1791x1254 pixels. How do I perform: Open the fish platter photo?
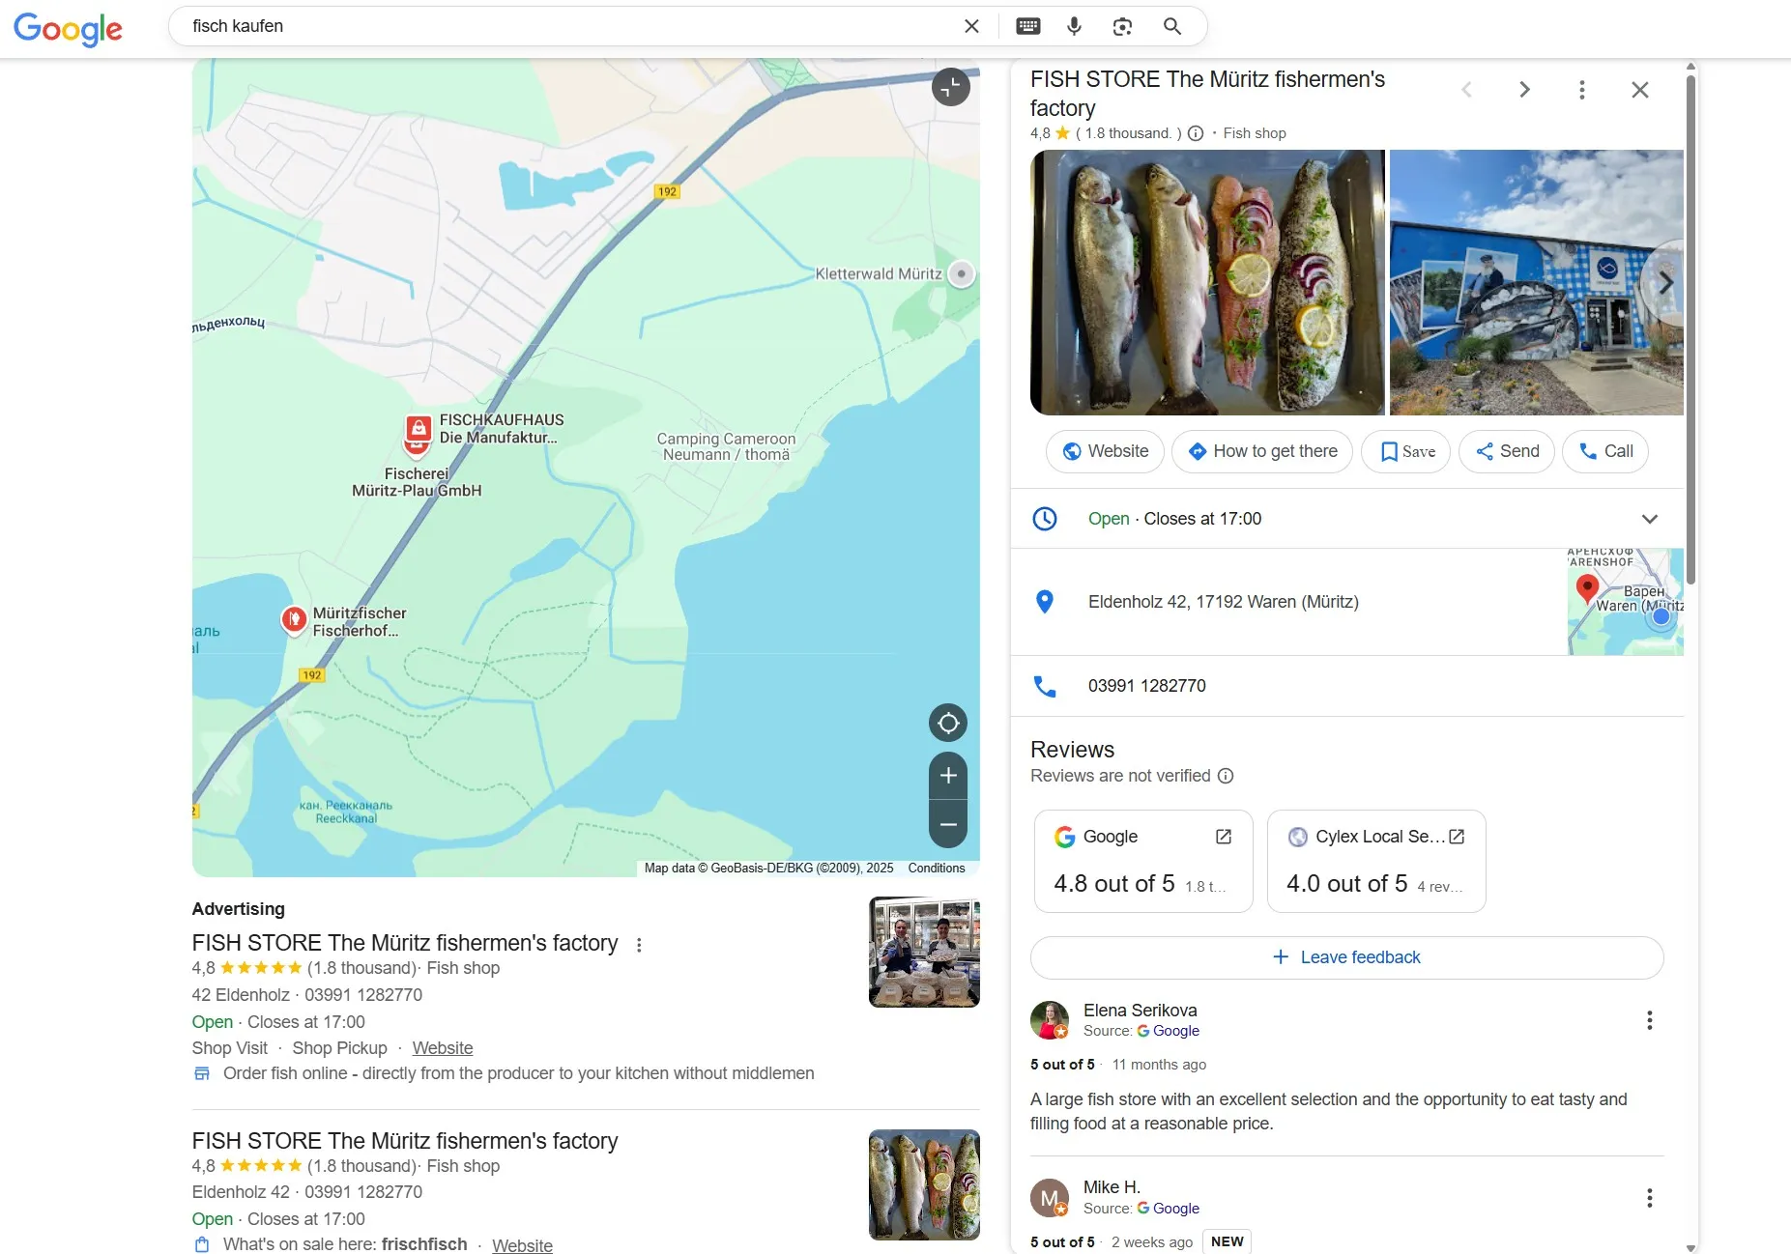(1207, 283)
